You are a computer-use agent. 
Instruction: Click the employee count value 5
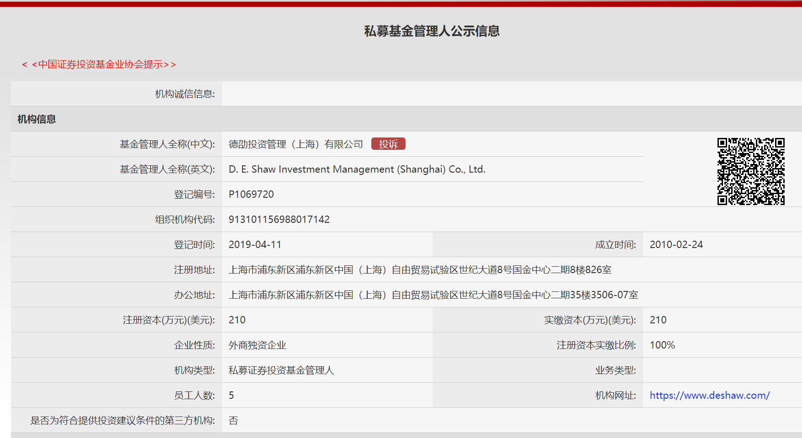pyautogui.click(x=232, y=396)
